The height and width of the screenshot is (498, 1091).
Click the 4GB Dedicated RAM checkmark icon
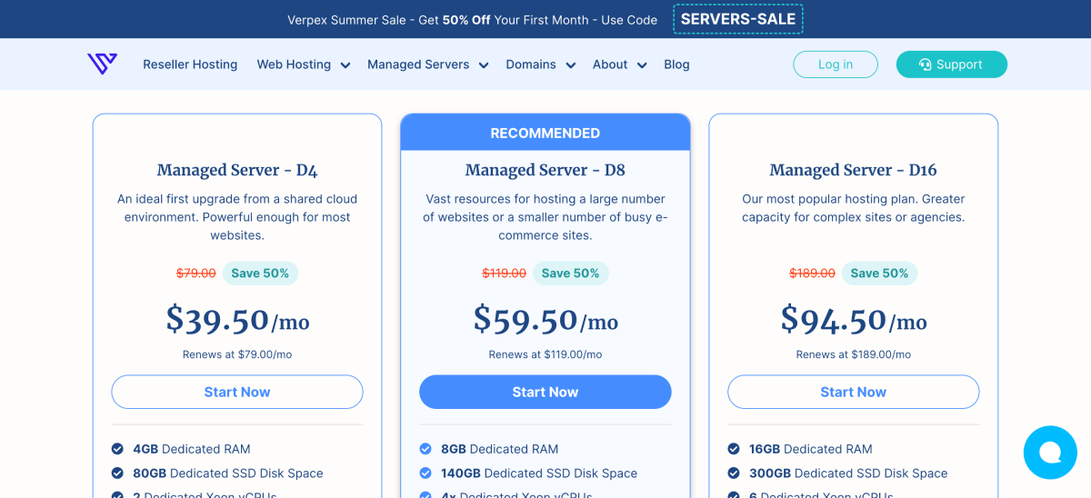point(117,449)
